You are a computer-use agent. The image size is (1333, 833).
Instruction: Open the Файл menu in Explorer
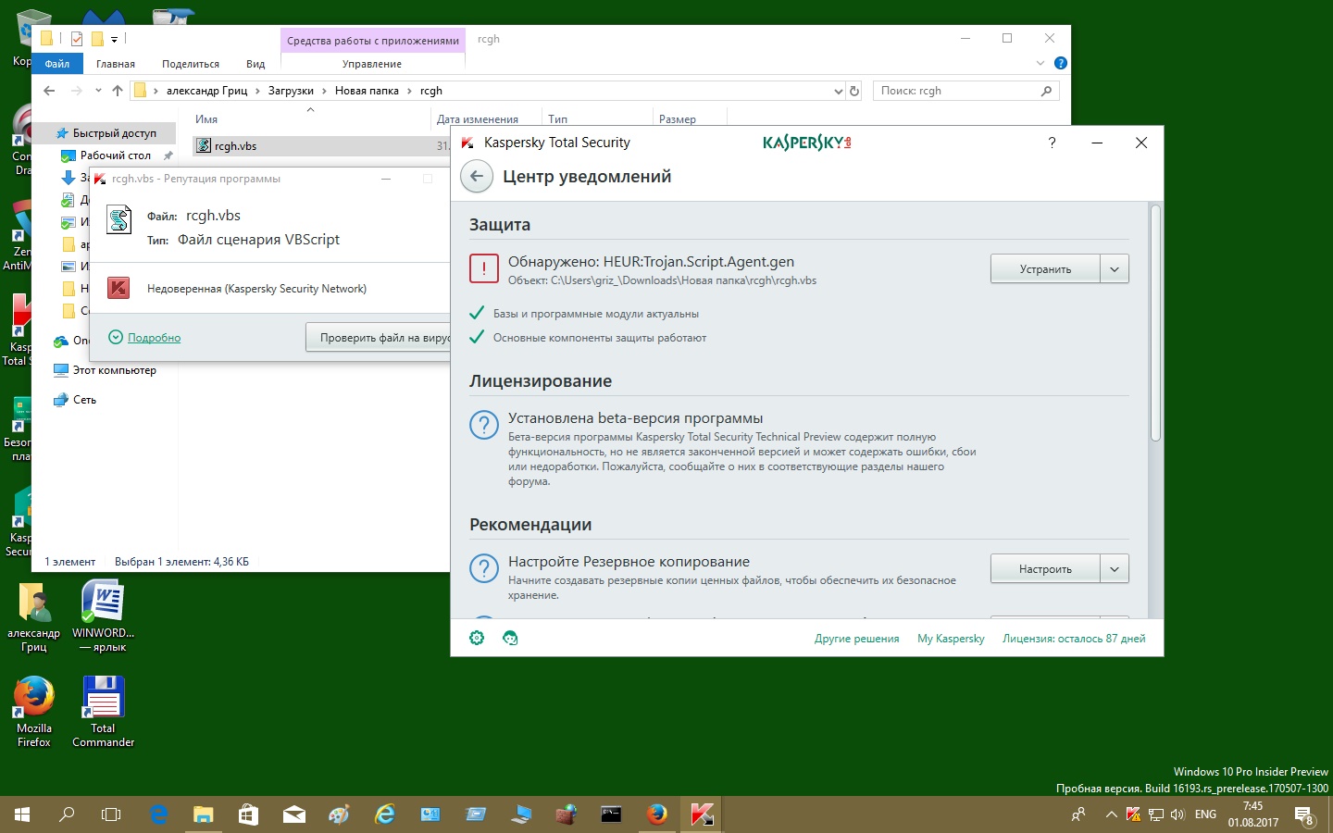57,64
